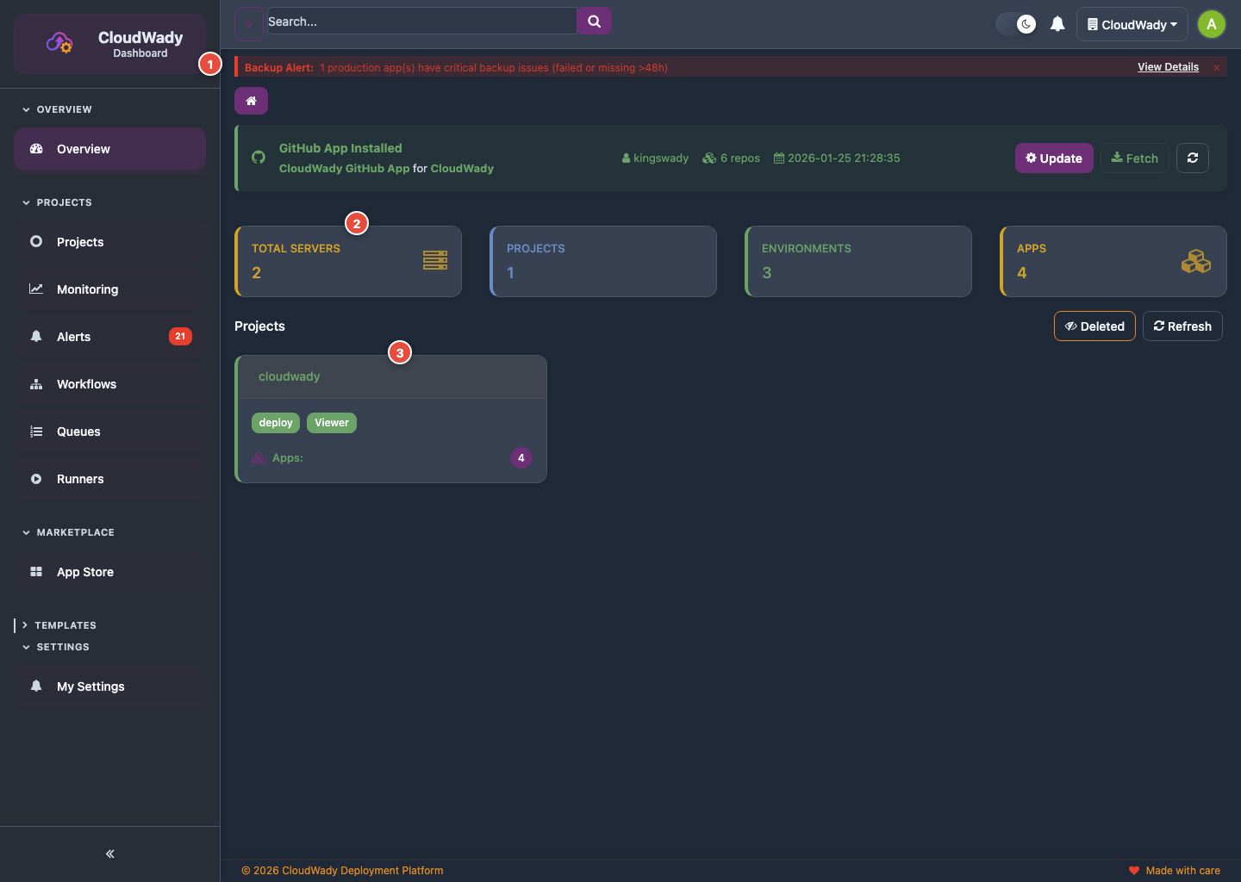Toggle the dark mode switch

coord(1017,24)
